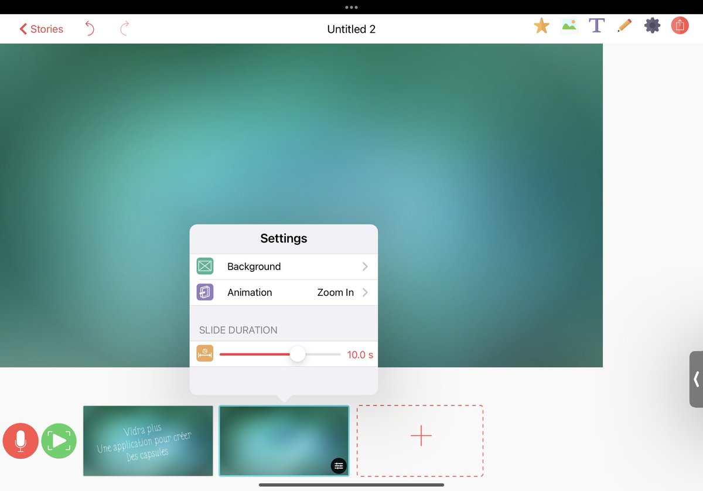Open slide settings on the second thumbnail

pyautogui.click(x=339, y=466)
